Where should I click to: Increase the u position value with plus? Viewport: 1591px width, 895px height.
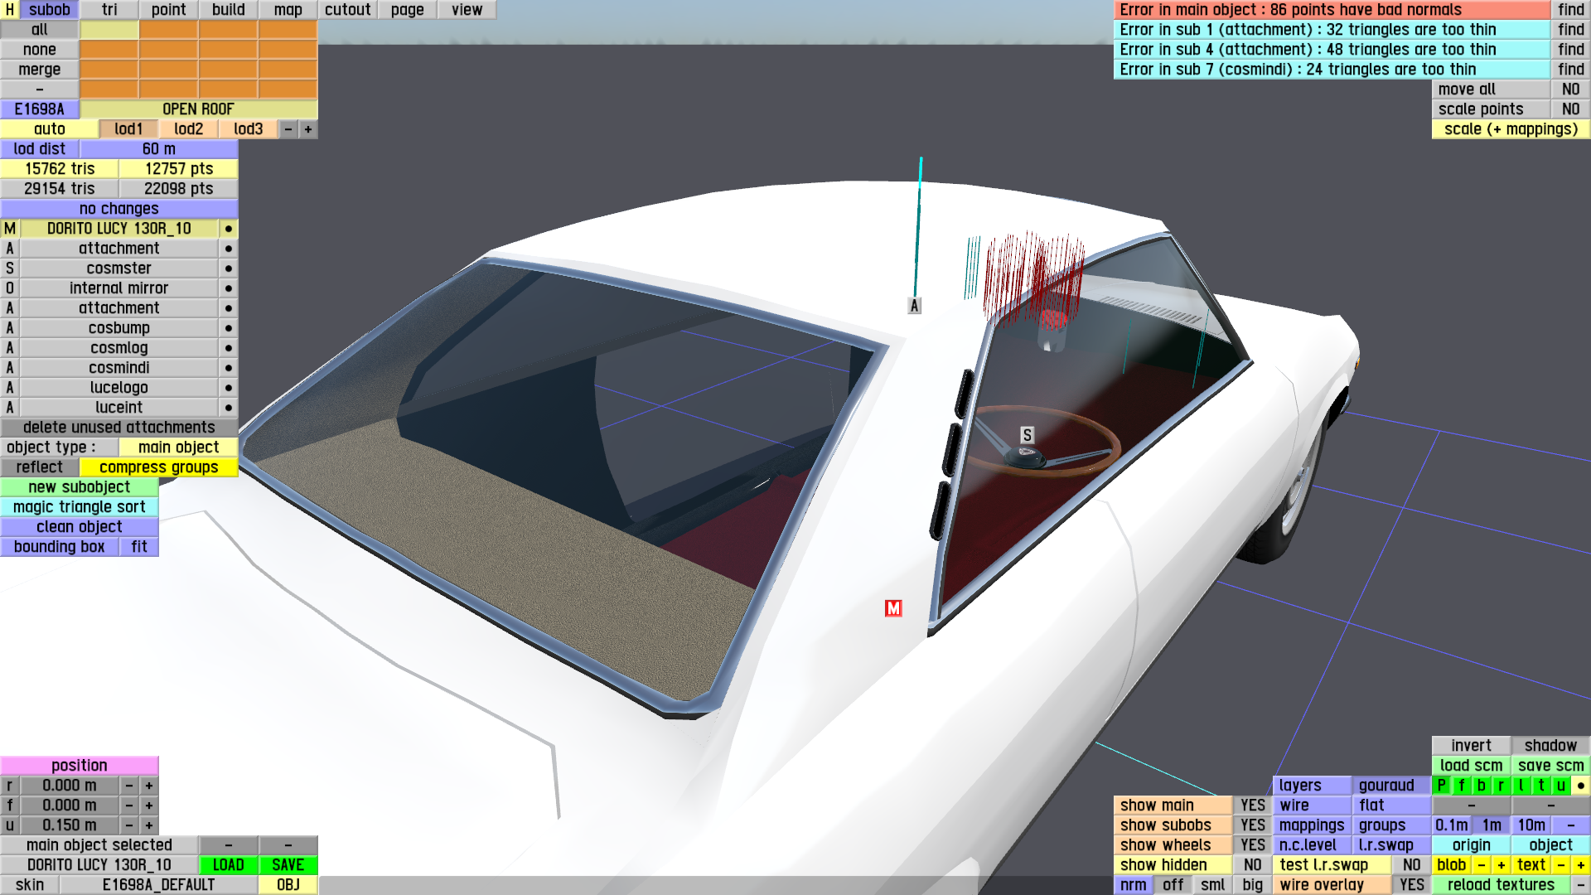click(149, 825)
